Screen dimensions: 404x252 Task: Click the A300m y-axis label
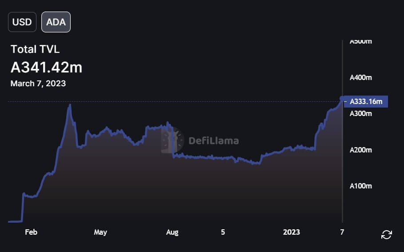tap(361, 114)
